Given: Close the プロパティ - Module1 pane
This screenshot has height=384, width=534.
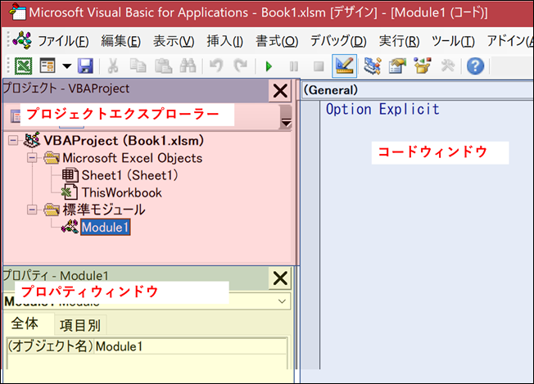Looking at the screenshot, I should point(280,278).
